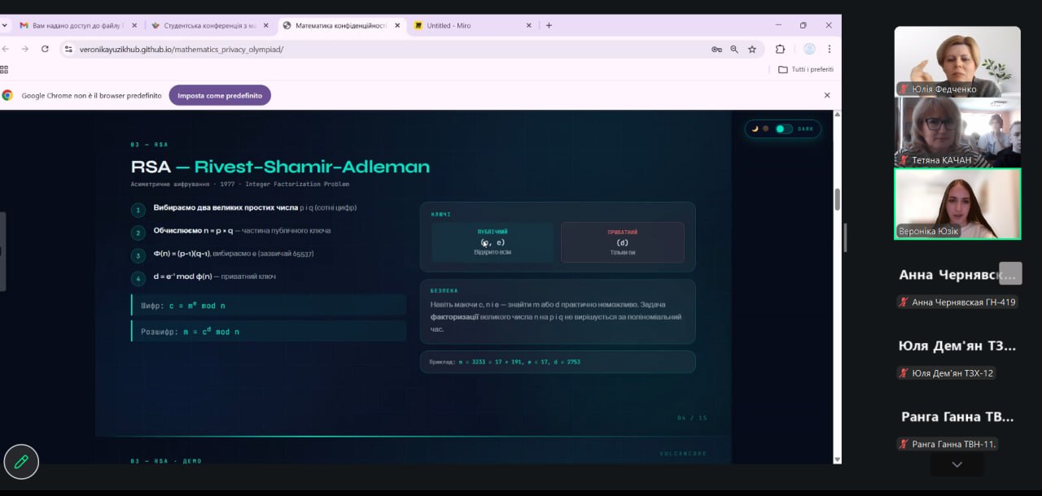The image size is (1042, 496).
Task: Click the zoom magnifier icon in address bar
Action: pyautogui.click(x=734, y=49)
